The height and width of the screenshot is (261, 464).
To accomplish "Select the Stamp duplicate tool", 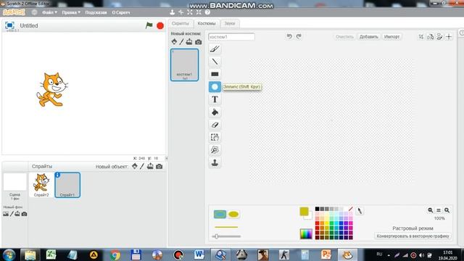I will (215, 162).
